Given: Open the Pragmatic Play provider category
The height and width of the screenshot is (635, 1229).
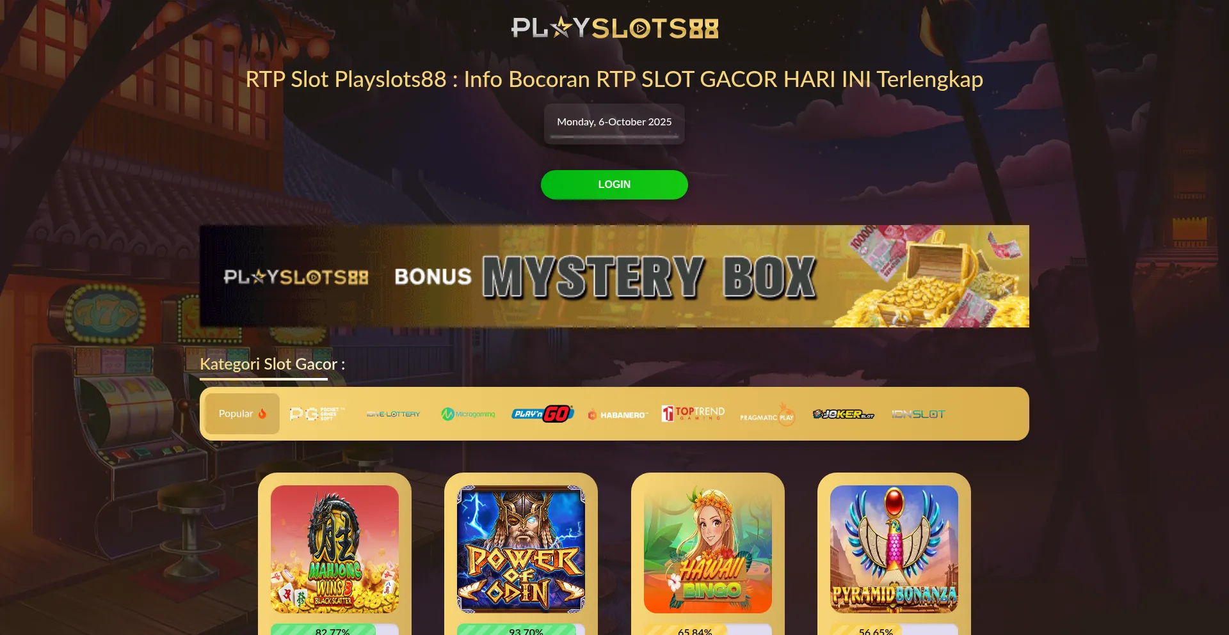Looking at the screenshot, I should [x=767, y=414].
